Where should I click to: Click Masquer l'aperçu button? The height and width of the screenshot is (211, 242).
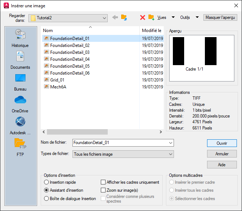pos(220,17)
